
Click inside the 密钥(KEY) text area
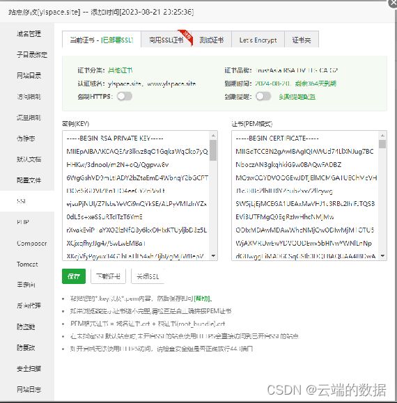coord(137,196)
